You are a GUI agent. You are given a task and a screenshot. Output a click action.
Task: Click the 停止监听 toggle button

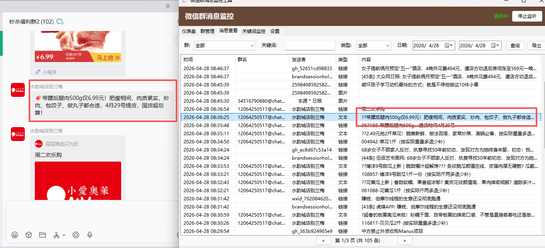(527, 16)
